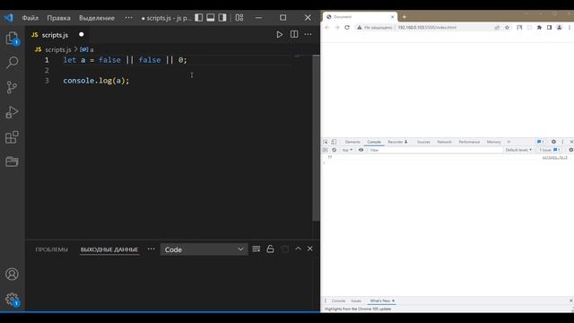Viewport: 574px width, 323px height.
Task: Open the Manage gear menu in VS Code
Action: point(12,299)
